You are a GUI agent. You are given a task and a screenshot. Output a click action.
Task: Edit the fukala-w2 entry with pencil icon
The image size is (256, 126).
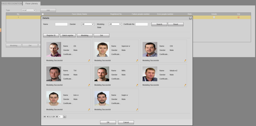(185, 85)
